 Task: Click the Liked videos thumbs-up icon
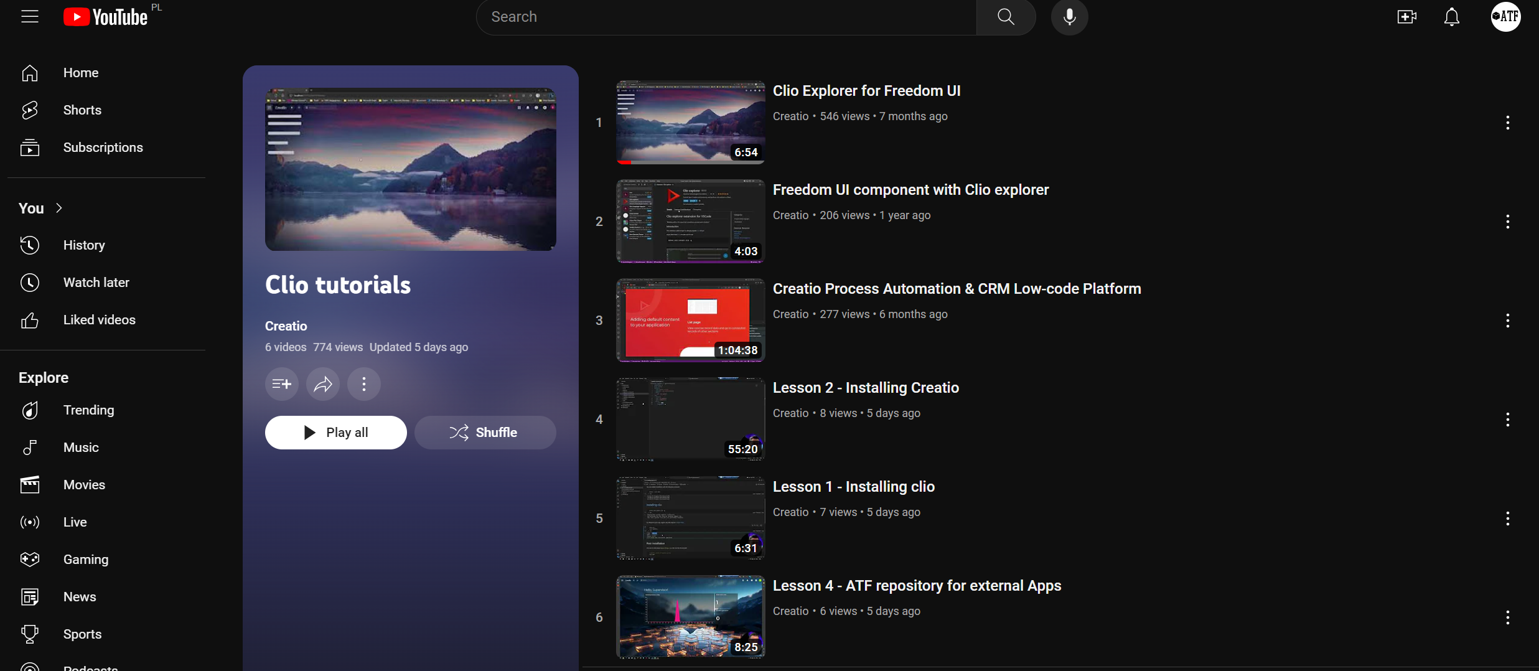[x=30, y=320]
